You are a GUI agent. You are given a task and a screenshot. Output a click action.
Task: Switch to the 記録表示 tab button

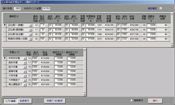coord(24,101)
